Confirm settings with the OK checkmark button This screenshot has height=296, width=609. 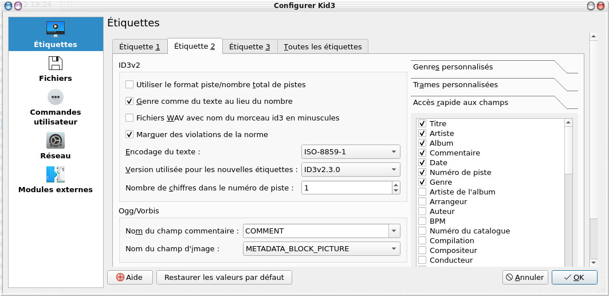[574, 277]
